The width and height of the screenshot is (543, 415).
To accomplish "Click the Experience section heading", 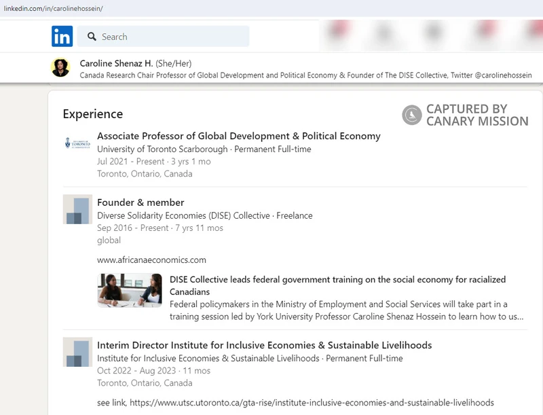I will click(93, 114).
